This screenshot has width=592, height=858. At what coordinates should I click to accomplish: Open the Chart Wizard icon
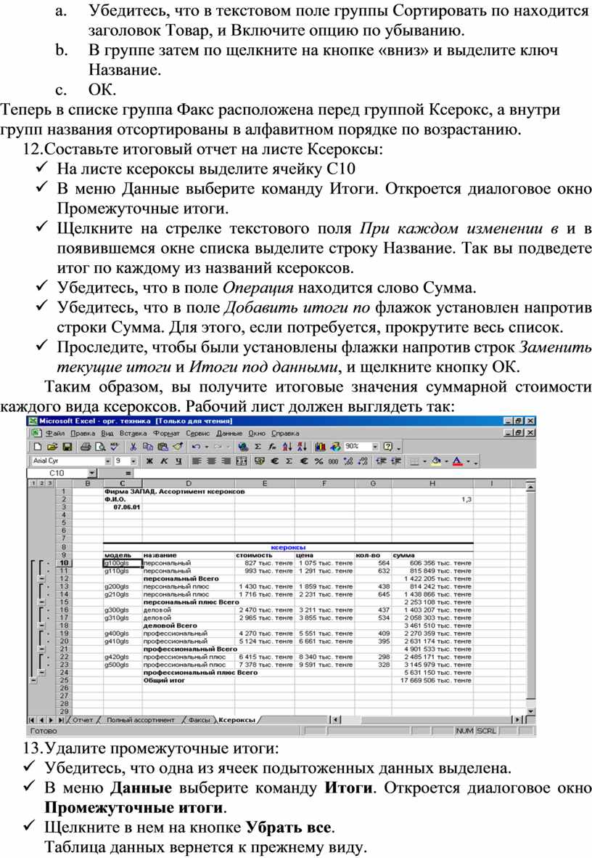(x=321, y=446)
